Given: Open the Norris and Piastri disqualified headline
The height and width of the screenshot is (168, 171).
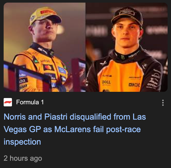Looking at the screenshot, I should [75, 129].
